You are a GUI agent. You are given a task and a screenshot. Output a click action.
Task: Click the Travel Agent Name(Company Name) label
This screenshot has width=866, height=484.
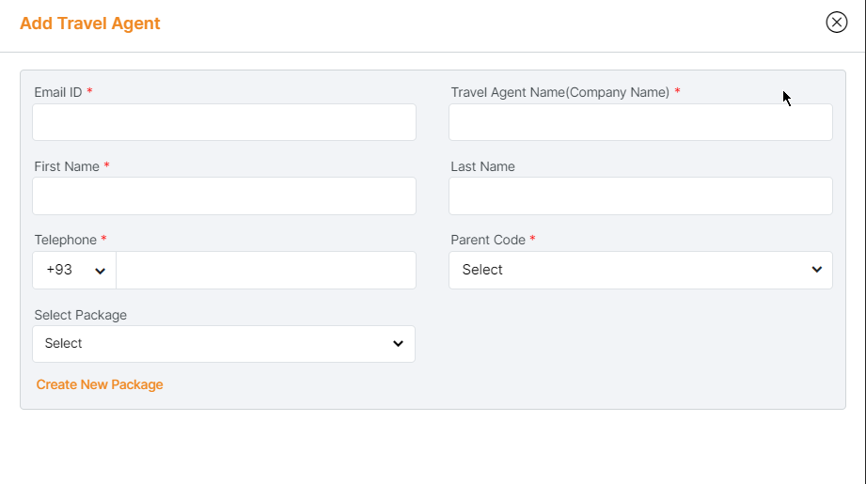coord(559,92)
